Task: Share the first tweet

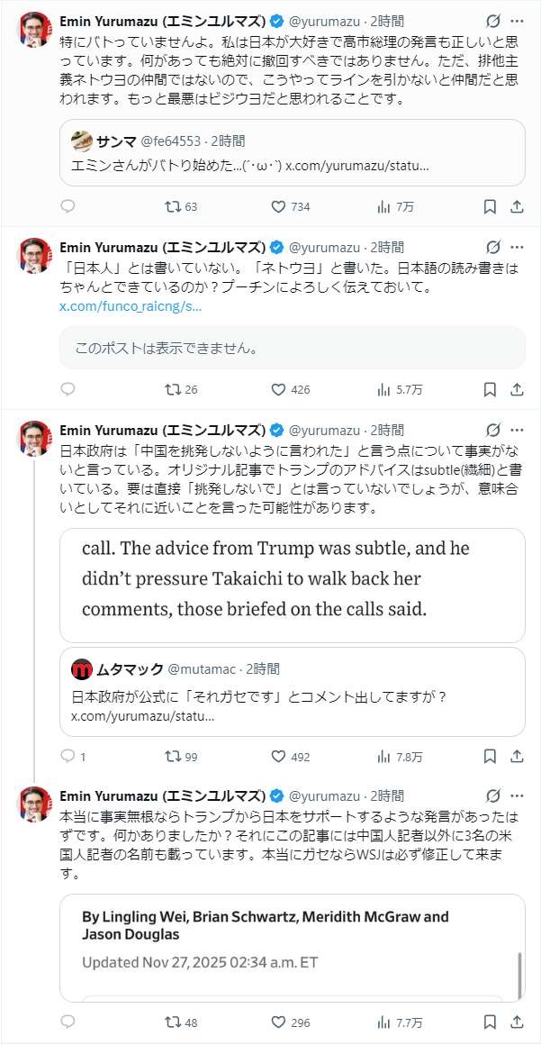Action: coord(517,206)
